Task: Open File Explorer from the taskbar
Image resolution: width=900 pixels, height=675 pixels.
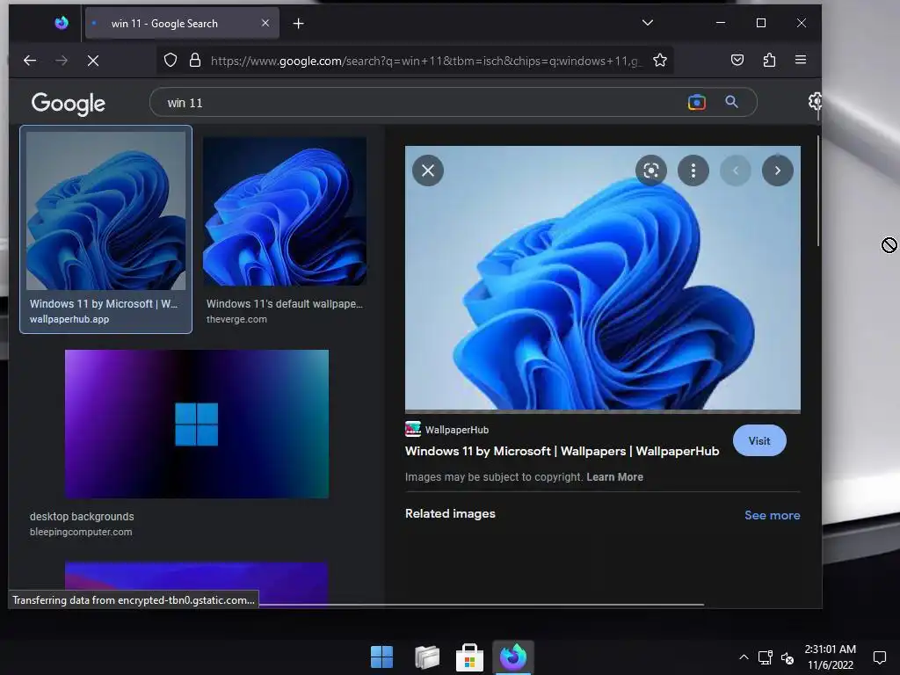Action: (427, 657)
